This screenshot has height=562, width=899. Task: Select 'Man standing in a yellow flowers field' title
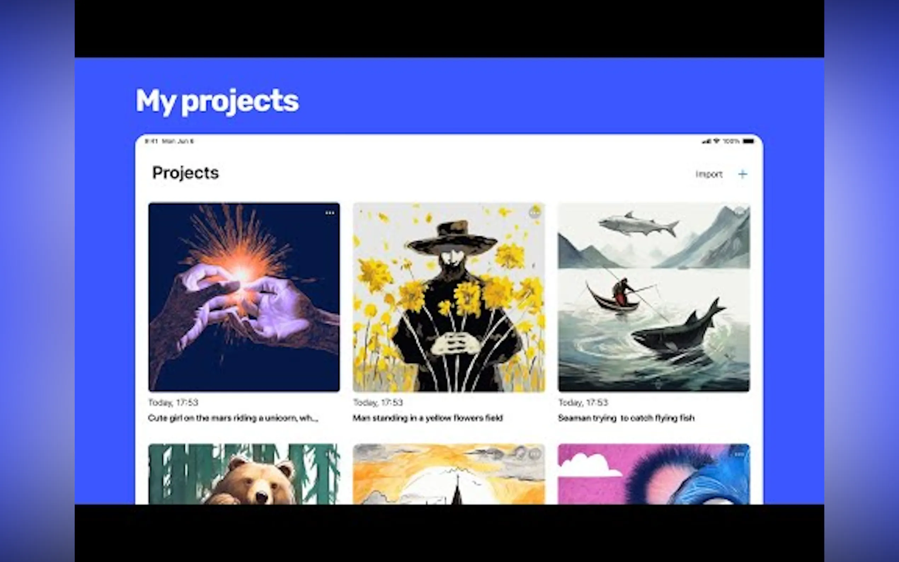coord(428,418)
